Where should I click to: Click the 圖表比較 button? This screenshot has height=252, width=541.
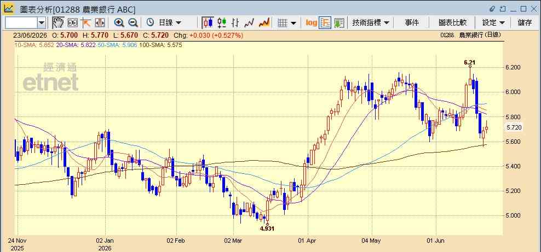[x=452, y=23]
